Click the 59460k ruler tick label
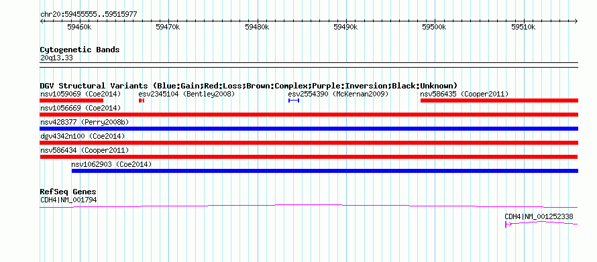The height and width of the screenshot is (262, 597). click(79, 27)
